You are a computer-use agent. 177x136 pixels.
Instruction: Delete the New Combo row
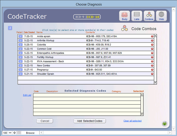point(152,66)
